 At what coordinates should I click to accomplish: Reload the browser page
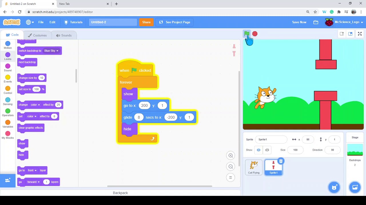[19, 12]
